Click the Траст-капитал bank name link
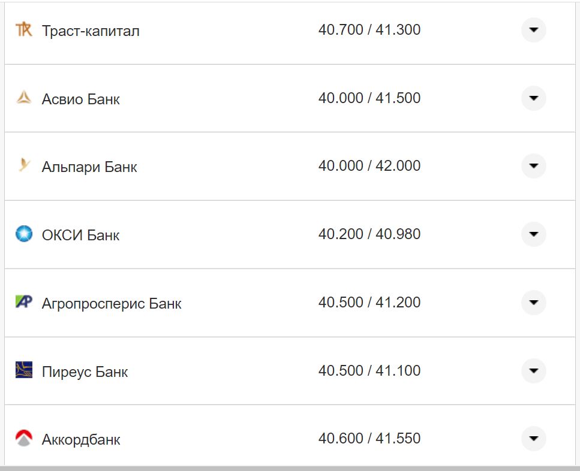 tap(90, 31)
